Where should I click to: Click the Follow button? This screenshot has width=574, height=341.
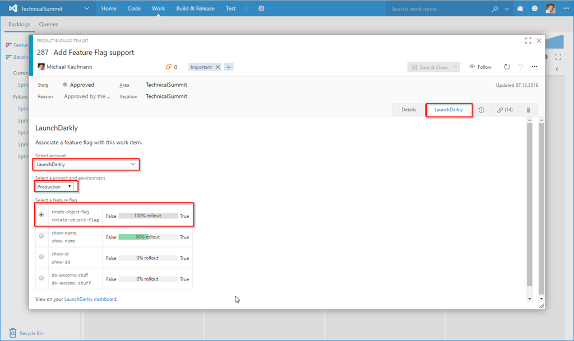click(480, 67)
